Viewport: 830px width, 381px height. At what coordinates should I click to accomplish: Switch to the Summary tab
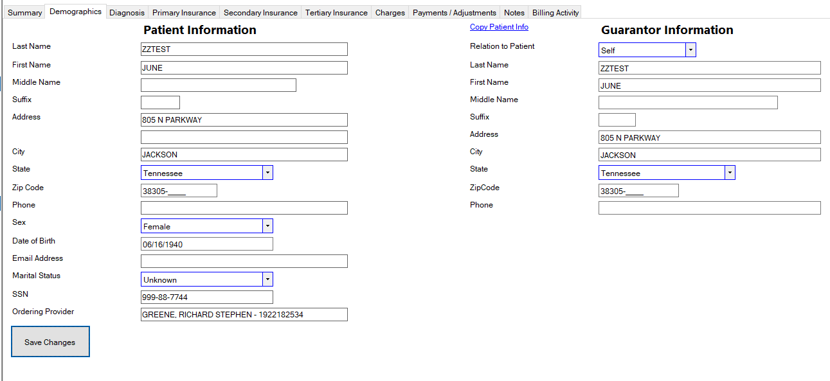[x=24, y=13]
